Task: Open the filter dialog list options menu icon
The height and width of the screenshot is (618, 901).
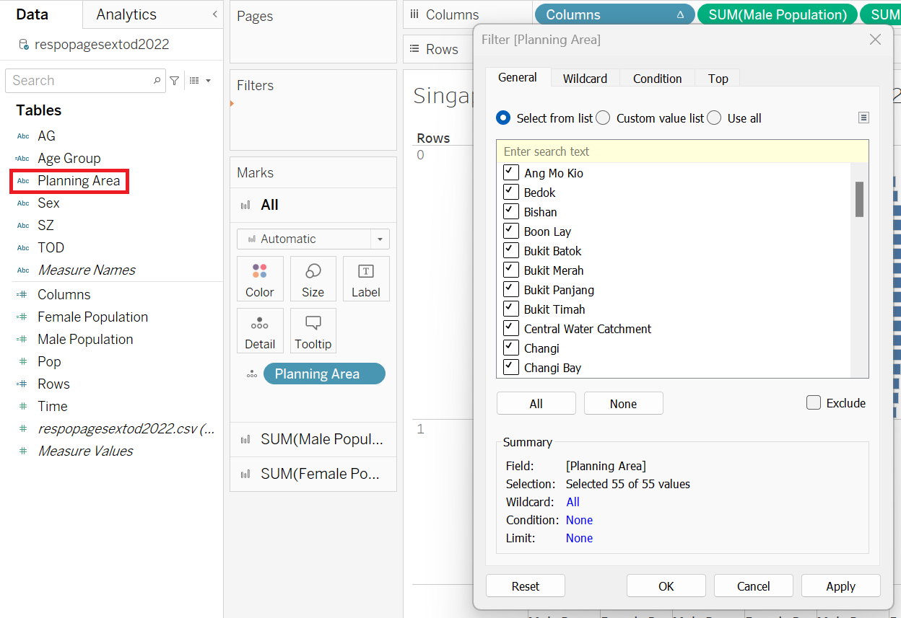Action: click(863, 118)
